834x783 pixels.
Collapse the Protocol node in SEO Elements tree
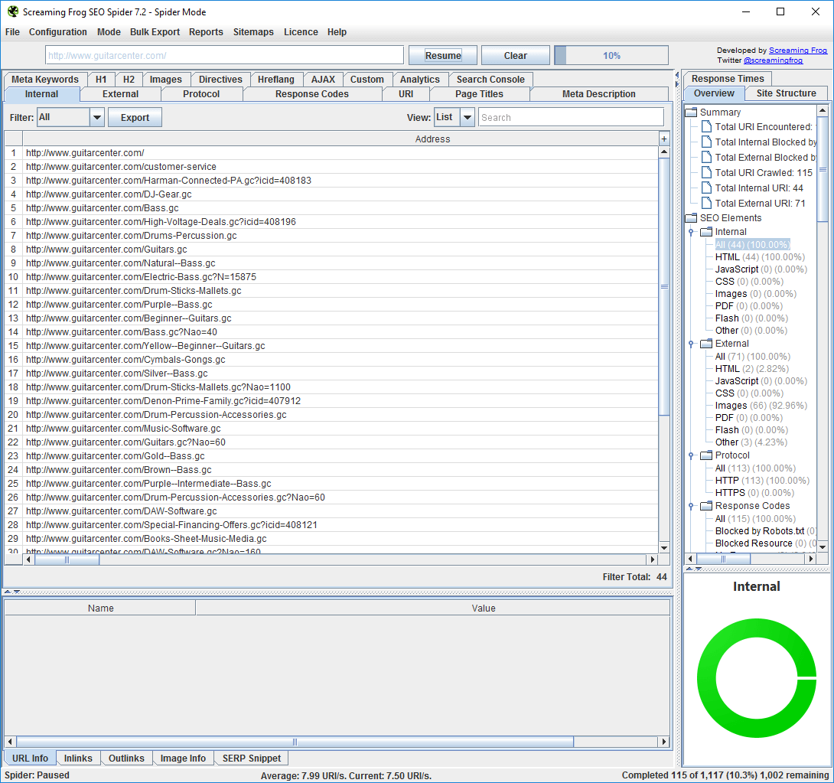click(x=691, y=455)
